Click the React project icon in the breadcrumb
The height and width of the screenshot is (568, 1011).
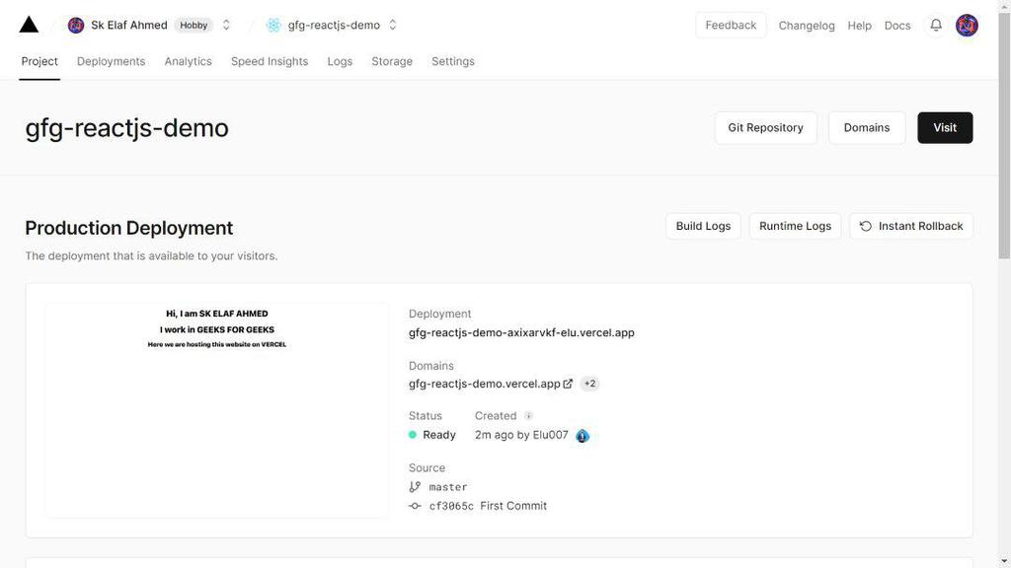click(273, 25)
